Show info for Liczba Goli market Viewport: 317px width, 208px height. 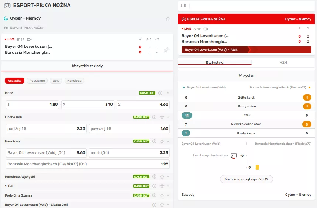[155, 117]
